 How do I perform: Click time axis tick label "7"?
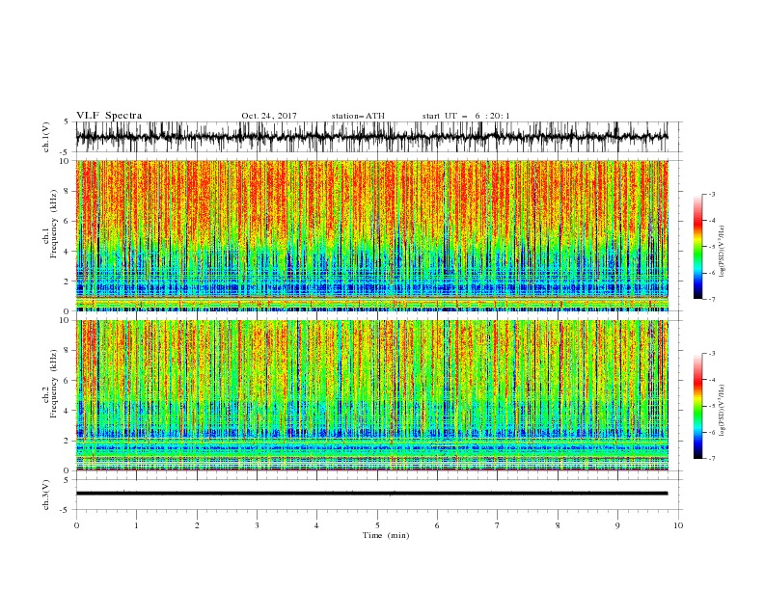(498, 525)
